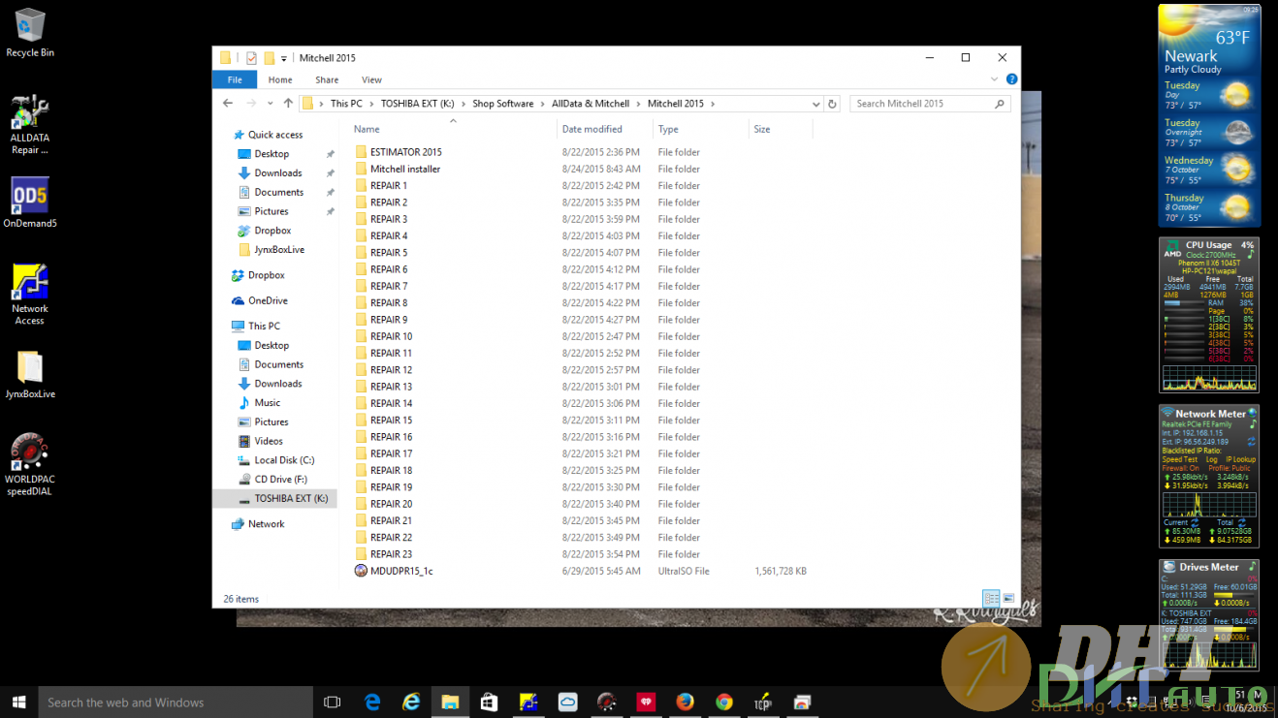This screenshot has height=718, width=1278.
Task: Switch to the View ribbon tab
Action: (x=371, y=79)
